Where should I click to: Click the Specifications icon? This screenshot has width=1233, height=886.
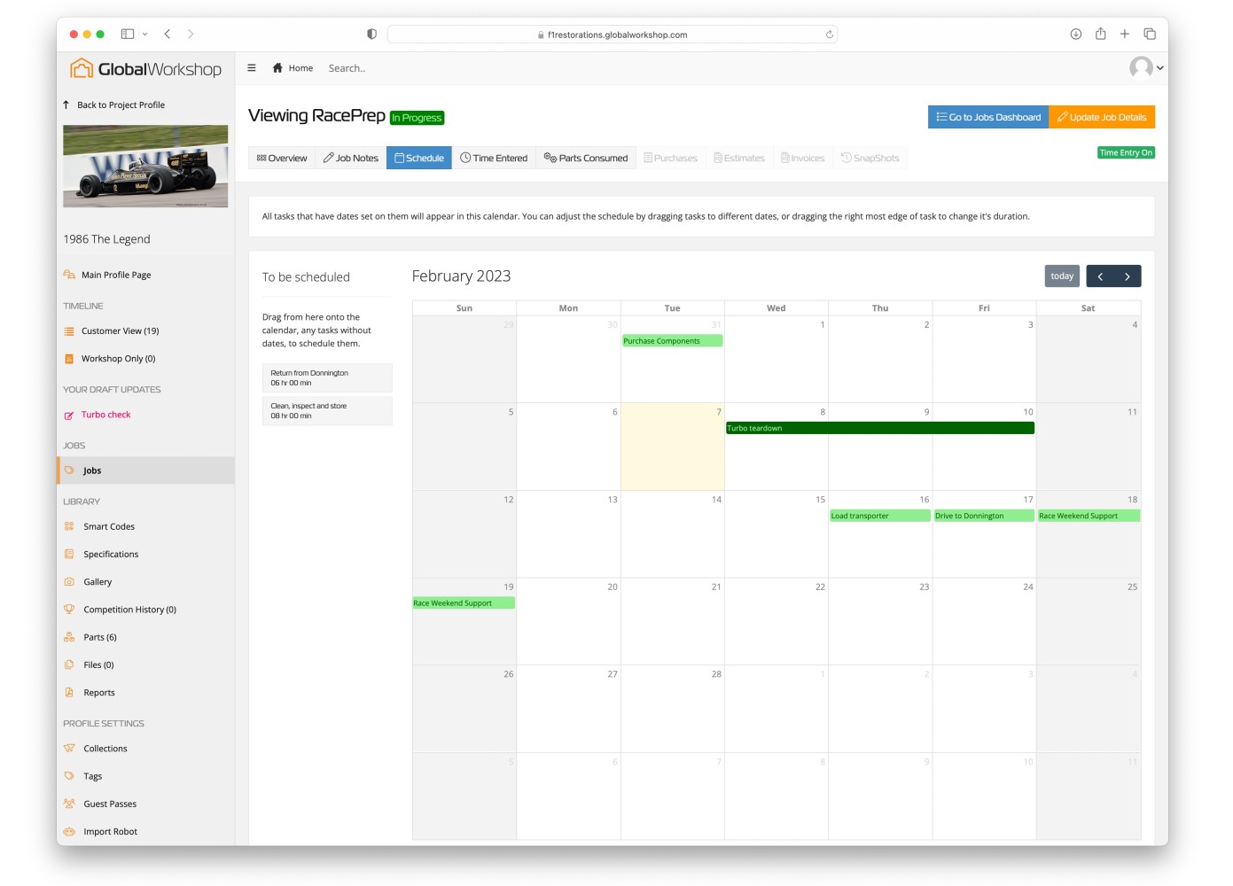[69, 554]
